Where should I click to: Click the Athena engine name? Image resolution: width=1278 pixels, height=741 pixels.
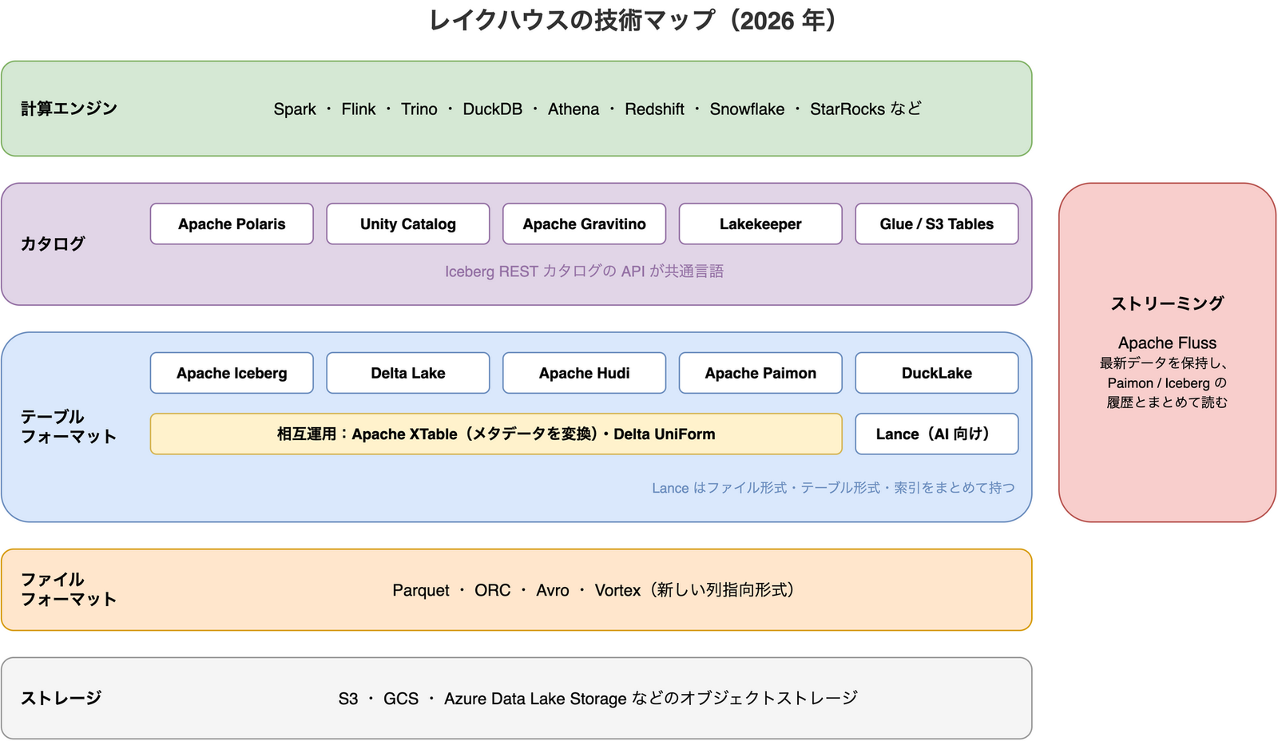(x=574, y=109)
